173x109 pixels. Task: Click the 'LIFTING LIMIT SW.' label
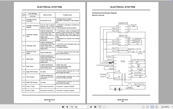click(139, 75)
